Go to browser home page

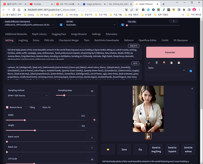[x=19, y=10]
